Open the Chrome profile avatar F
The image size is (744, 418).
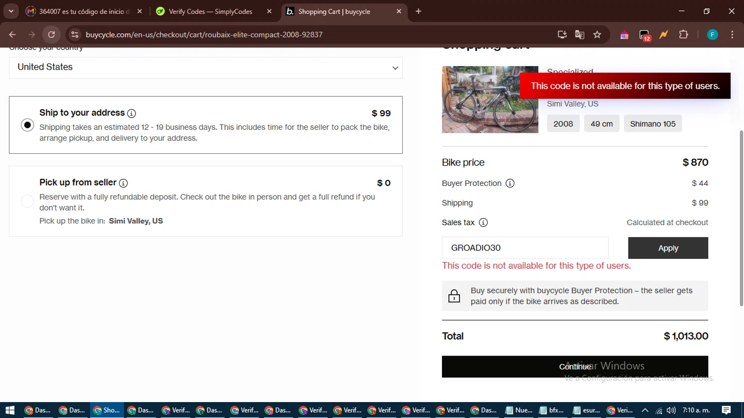pyautogui.click(x=712, y=34)
